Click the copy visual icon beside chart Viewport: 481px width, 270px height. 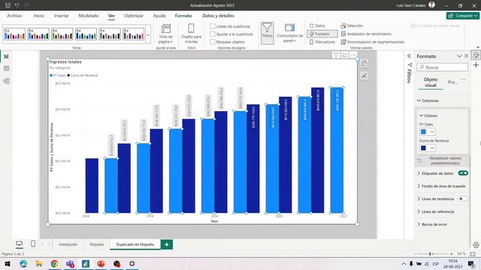(x=364, y=63)
